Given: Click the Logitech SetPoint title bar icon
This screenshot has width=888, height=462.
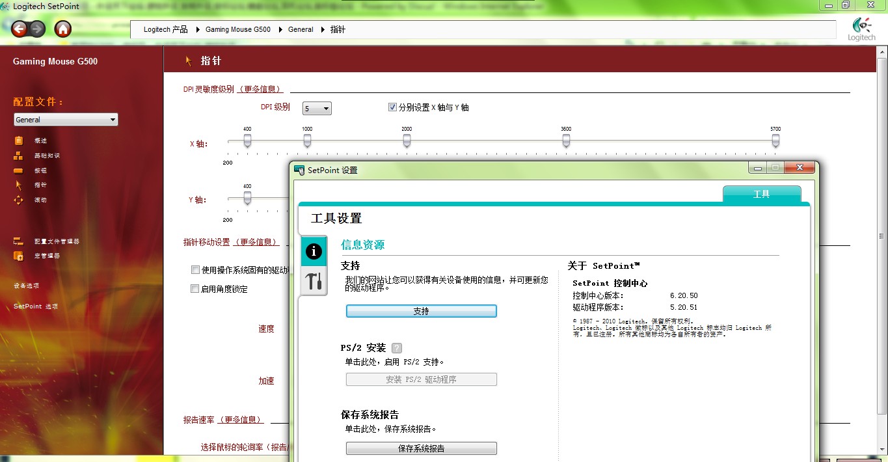Looking at the screenshot, I should coord(6,5).
